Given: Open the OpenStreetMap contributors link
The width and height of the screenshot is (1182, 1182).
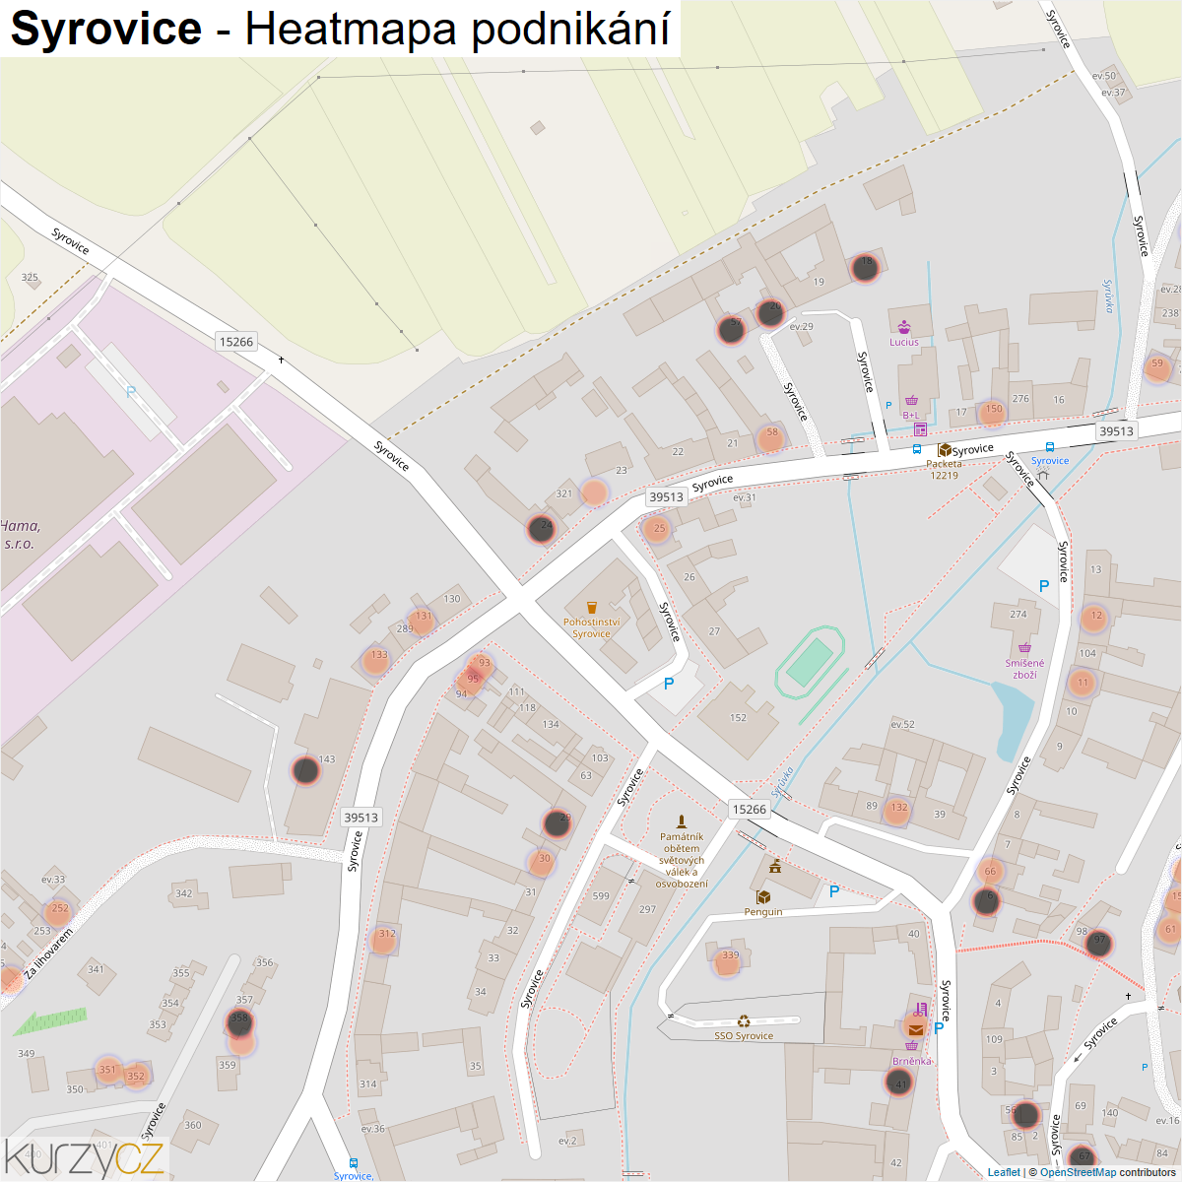Looking at the screenshot, I should tap(1078, 1172).
